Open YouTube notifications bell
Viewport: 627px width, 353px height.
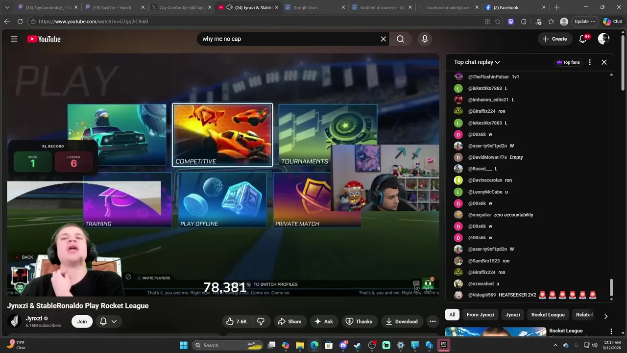point(582,39)
